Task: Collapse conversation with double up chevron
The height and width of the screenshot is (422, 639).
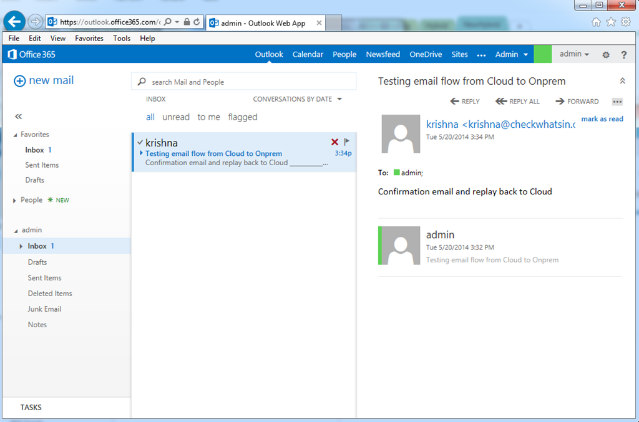Action: coord(622,81)
